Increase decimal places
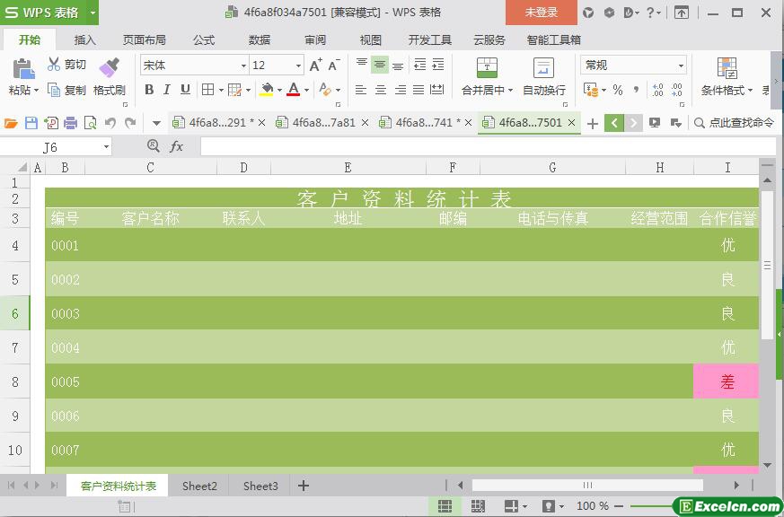 pyautogui.click(x=658, y=90)
